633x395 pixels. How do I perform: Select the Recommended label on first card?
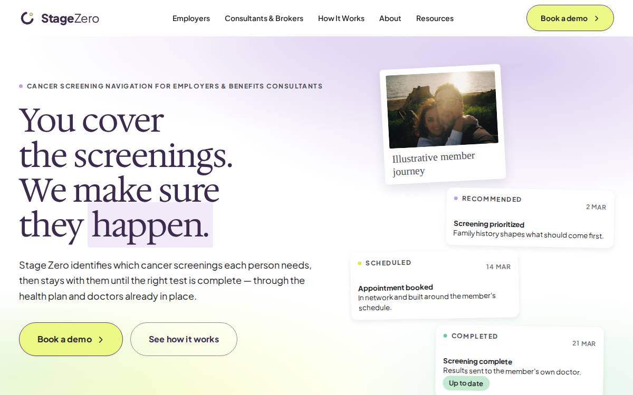(x=492, y=199)
